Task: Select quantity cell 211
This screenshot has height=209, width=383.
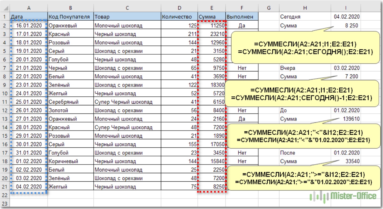Action: [179, 34]
